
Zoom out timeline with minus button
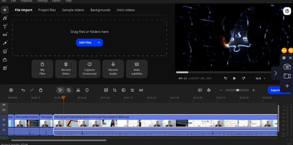pos(221,90)
